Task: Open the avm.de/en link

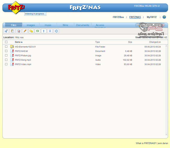Action: pos(163,143)
